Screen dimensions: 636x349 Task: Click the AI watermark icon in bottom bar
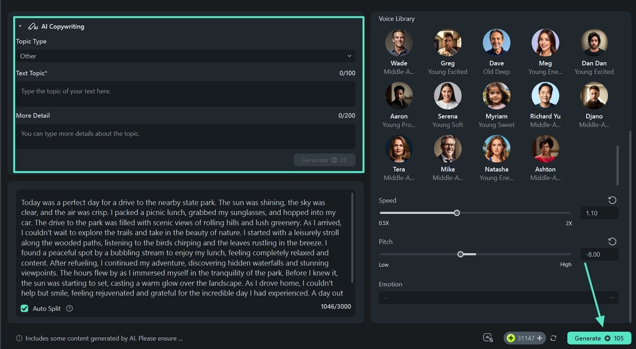point(488,338)
